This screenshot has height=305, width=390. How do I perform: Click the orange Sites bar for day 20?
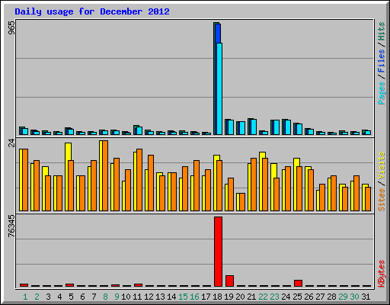pyautogui.click(x=242, y=202)
